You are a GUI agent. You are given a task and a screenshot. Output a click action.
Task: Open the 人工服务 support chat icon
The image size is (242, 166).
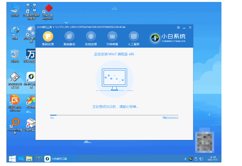click(134, 38)
